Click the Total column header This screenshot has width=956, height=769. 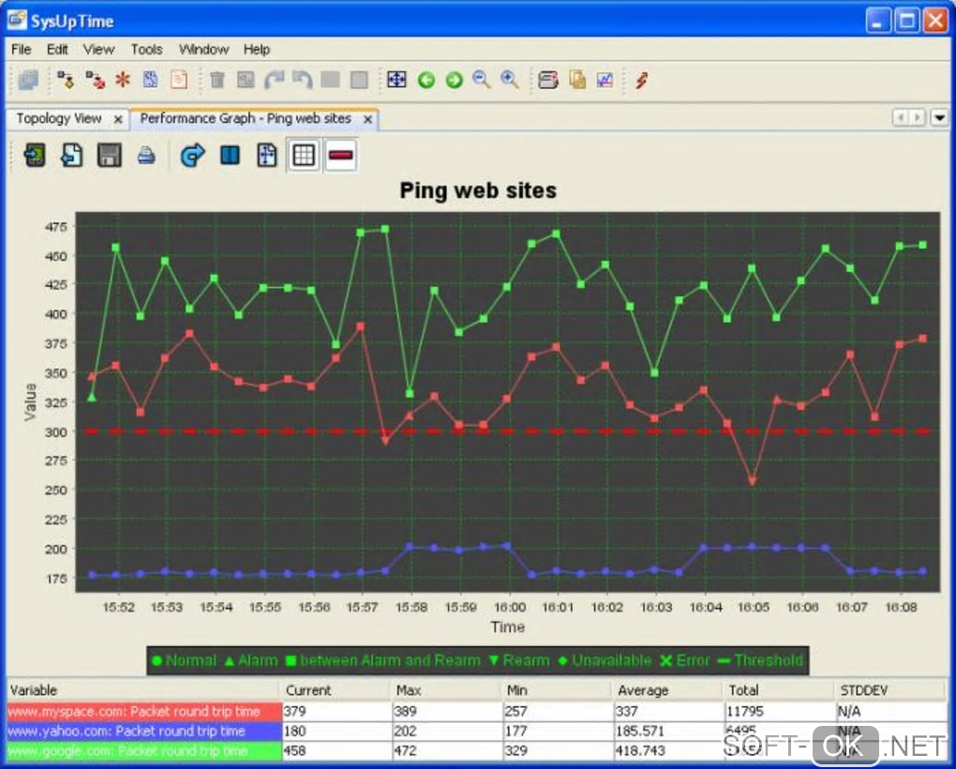click(779, 690)
